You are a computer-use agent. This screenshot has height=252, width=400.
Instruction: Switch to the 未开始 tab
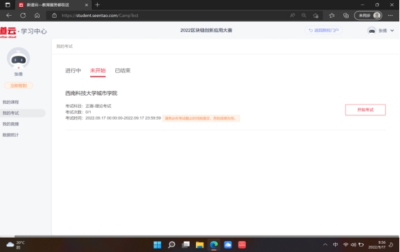tap(98, 70)
